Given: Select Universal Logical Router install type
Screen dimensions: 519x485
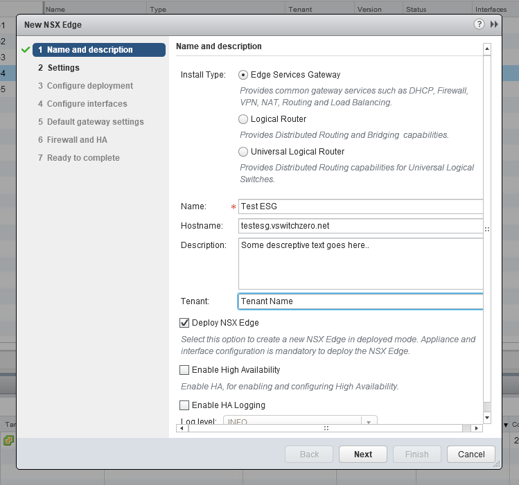Looking at the screenshot, I should (x=243, y=152).
